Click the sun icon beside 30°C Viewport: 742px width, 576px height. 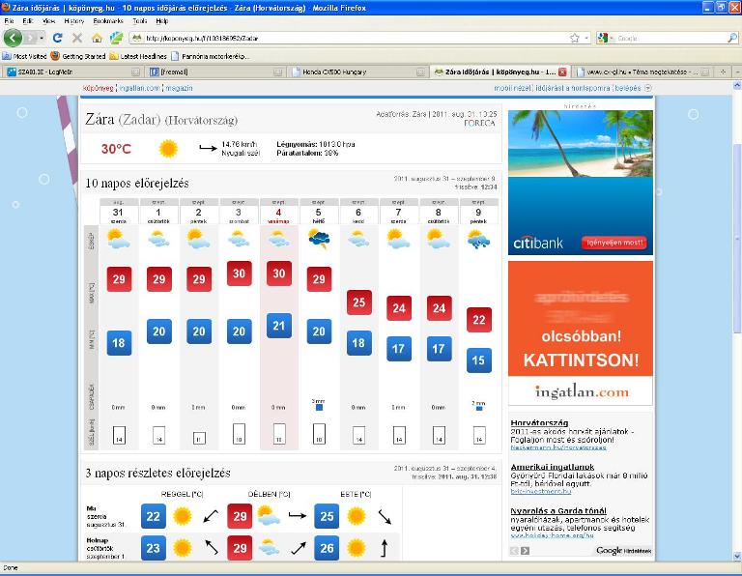168,149
